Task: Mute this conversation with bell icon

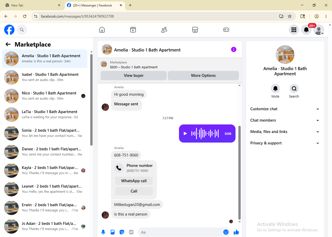Action: 275,88
